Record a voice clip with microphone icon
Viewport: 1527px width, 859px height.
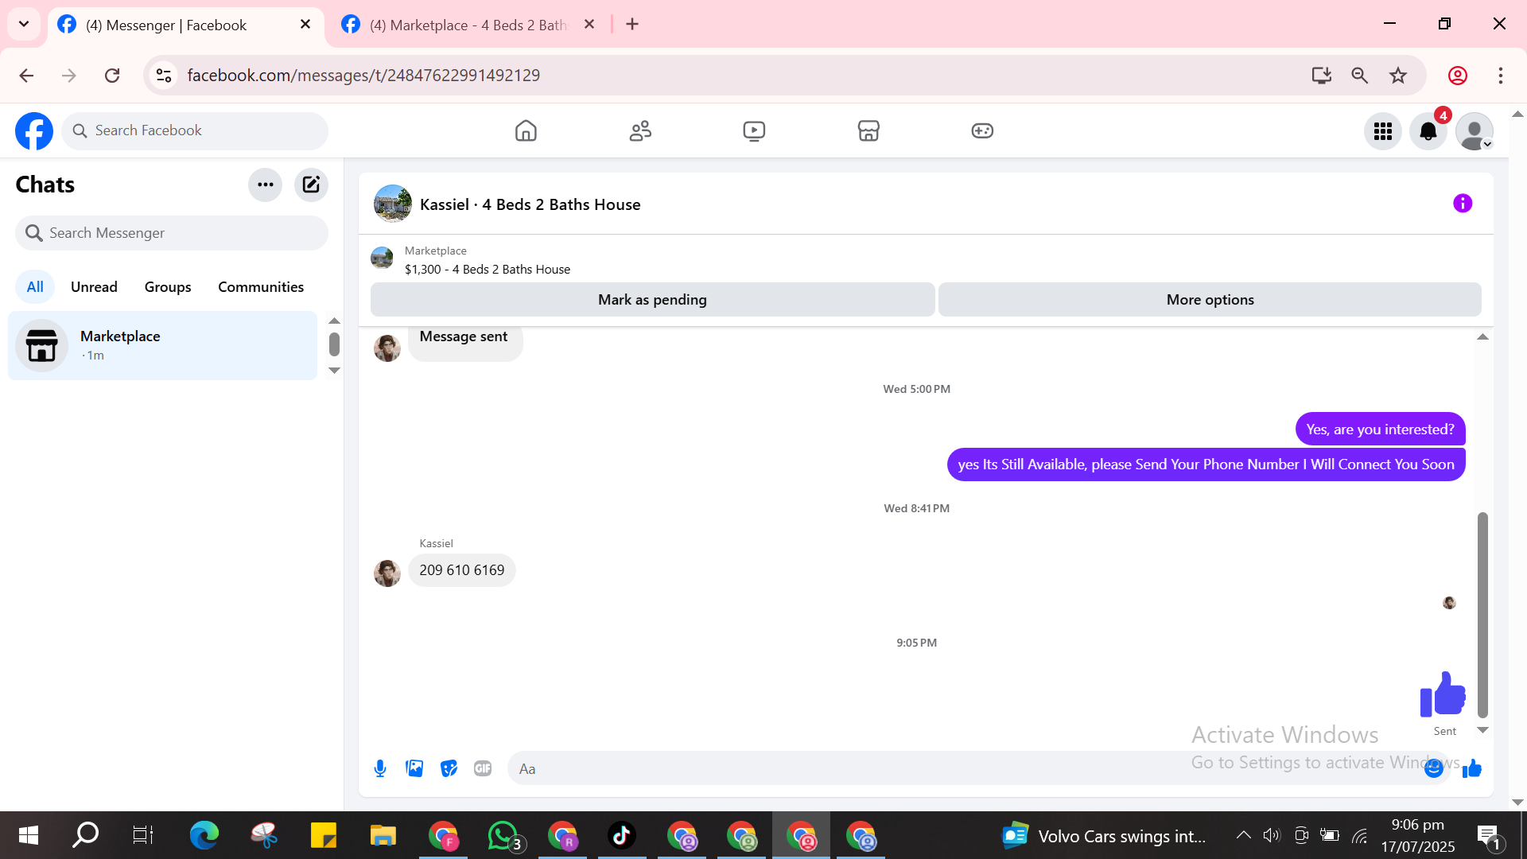[x=380, y=768]
